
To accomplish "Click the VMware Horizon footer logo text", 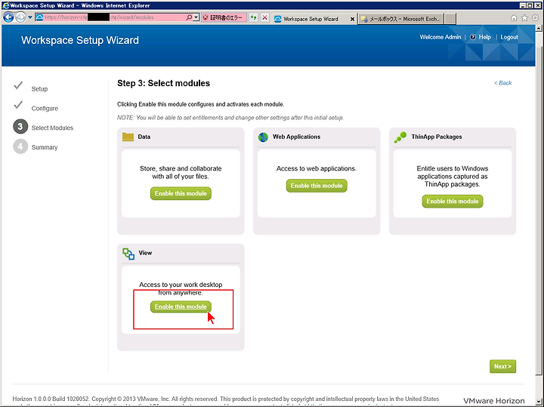I will [x=494, y=401].
